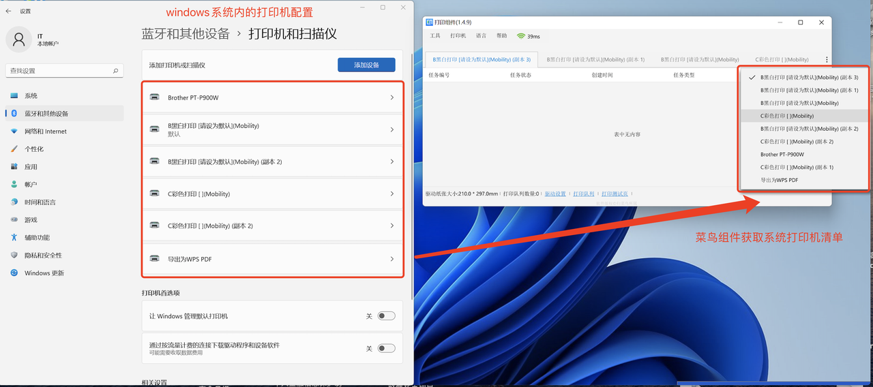Choose B黑白打印 (副本 2) in dropdown list
873x387 pixels.
805,129
